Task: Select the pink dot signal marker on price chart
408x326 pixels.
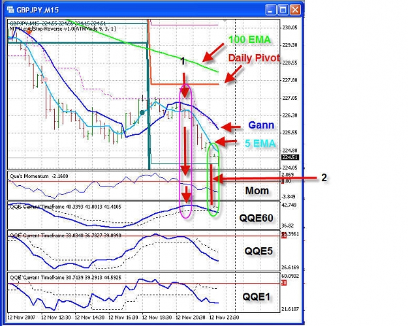Action: [x=45, y=80]
